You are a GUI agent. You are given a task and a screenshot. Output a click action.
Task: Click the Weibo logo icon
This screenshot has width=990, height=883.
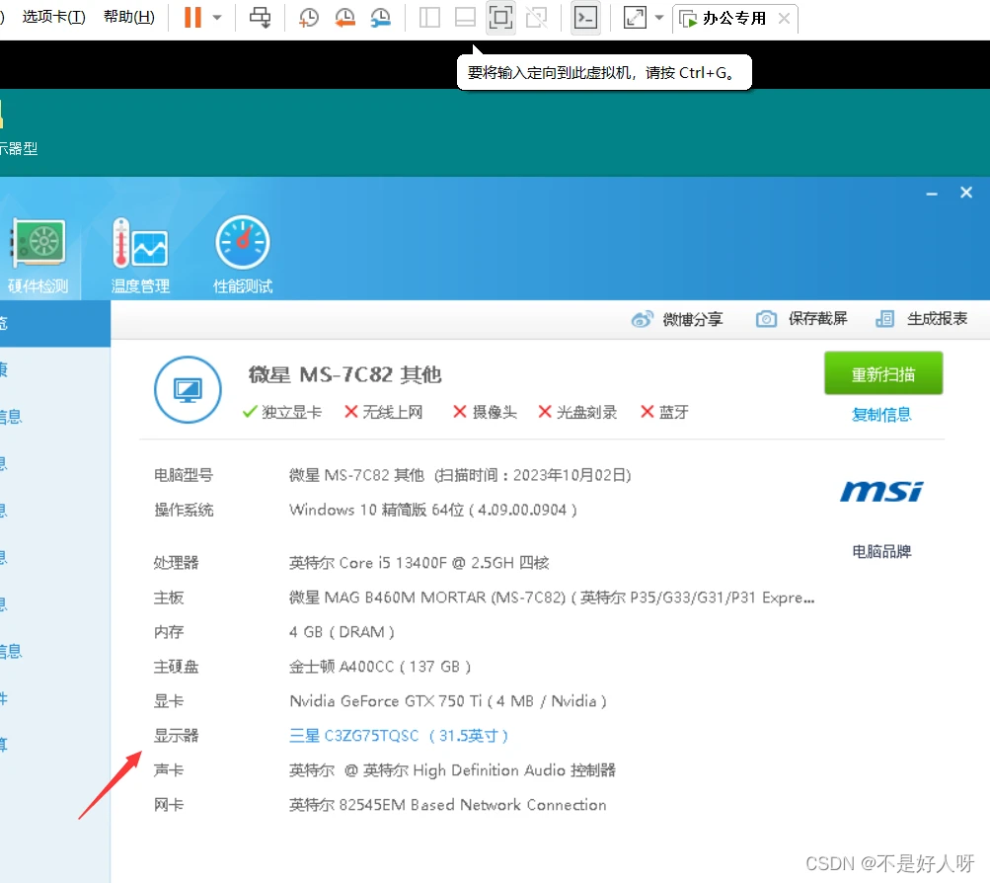click(x=642, y=320)
